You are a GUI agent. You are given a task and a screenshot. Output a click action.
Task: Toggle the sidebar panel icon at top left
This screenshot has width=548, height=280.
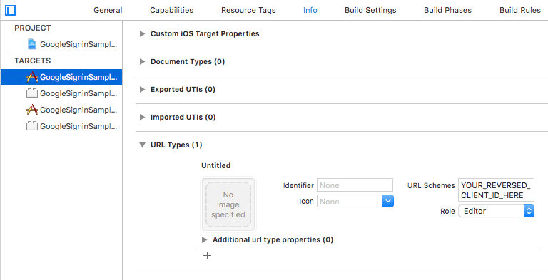tap(11, 11)
